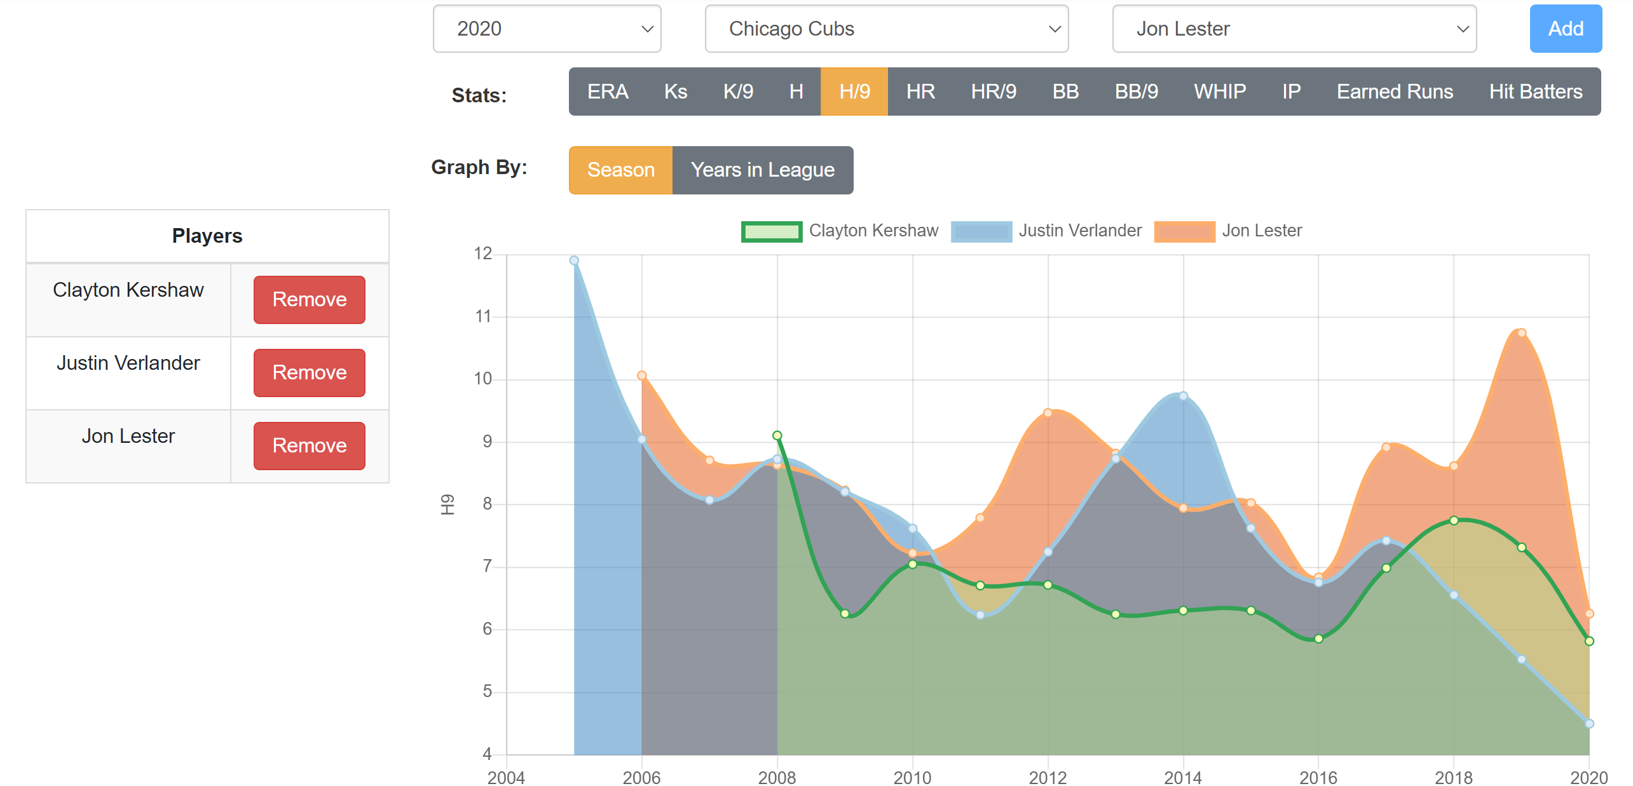The image size is (1633, 786).
Task: Click the blue Add button
Action: click(1566, 29)
